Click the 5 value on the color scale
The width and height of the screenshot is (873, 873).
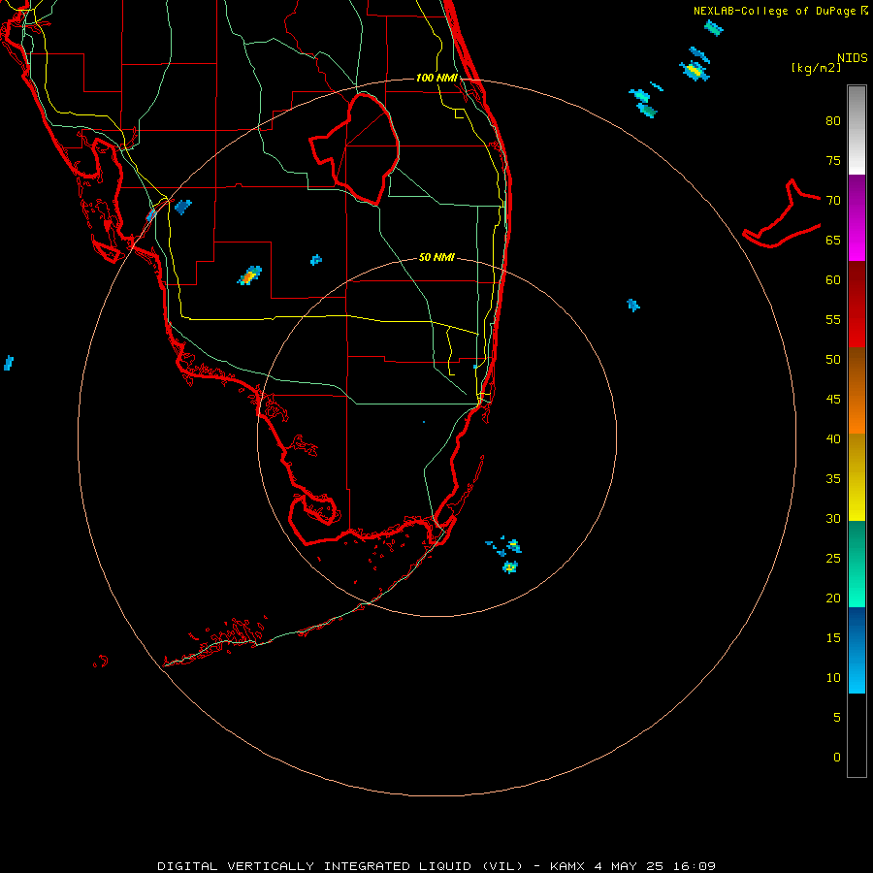pos(837,717)
